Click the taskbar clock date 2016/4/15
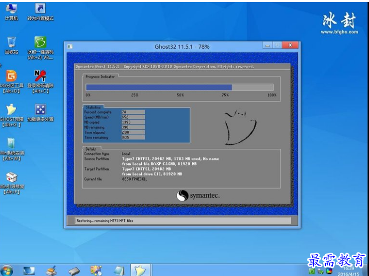The height and width of the screenshot is (276, 369). (x=349, y=274)
